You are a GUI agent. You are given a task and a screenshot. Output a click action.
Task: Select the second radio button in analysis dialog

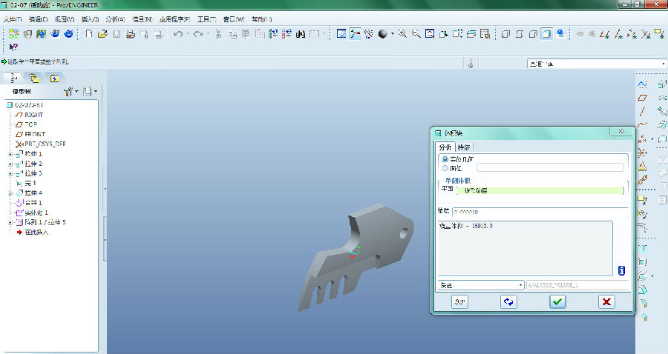[x=445, y=168]
